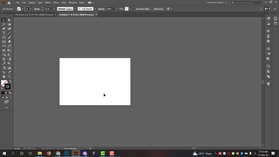Go to Illustrator Home screen icon
This screenshot has width=279, height=157.
[x=9, y=3]
